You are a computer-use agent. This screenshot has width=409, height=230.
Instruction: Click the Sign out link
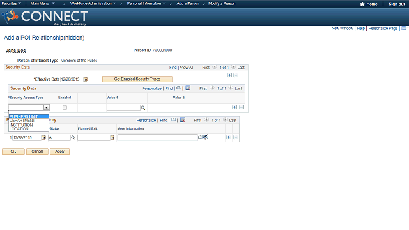click(x=397, y=4)
